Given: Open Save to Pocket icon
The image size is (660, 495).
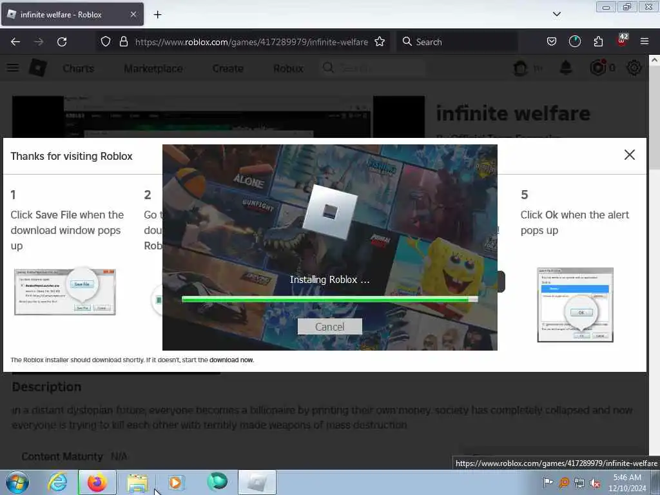Looking at the screenshot, I should click(552, 42).
